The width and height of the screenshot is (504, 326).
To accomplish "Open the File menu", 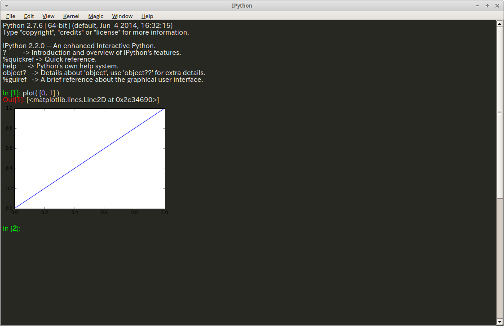I will click(11, 16).
